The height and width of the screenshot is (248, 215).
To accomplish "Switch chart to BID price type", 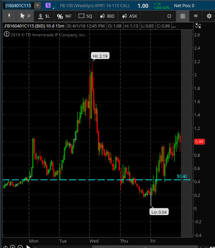I will coord(107,16).
